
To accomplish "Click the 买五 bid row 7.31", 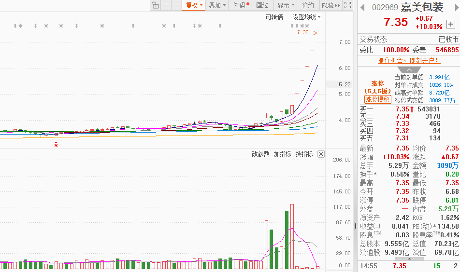I will tap(409, 138).
